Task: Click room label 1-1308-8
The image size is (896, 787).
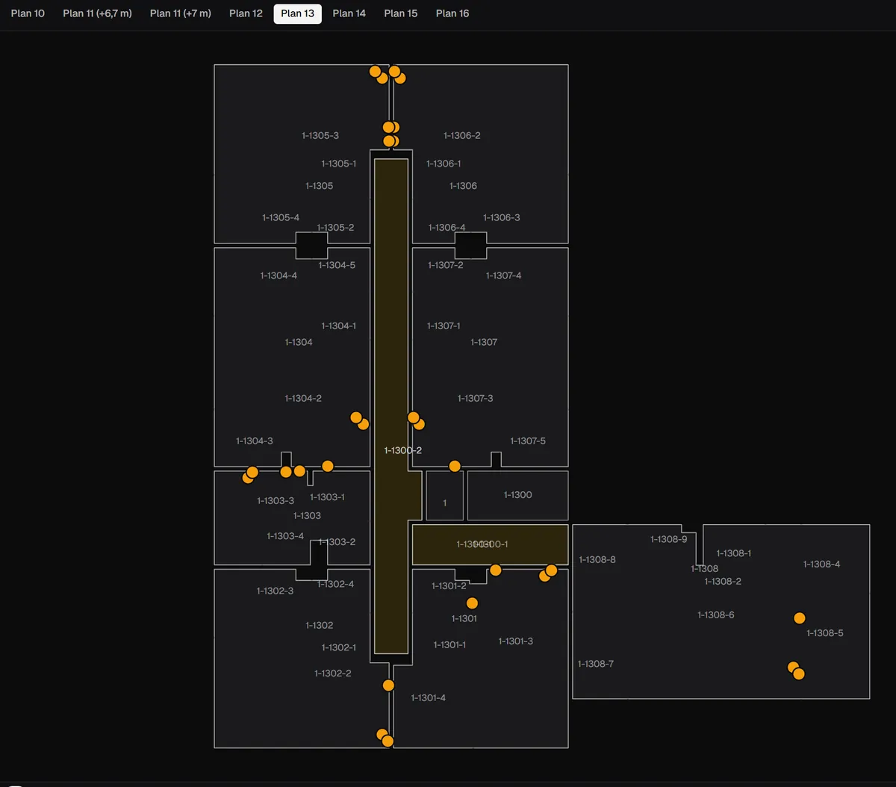Action: tap(597, 560)
